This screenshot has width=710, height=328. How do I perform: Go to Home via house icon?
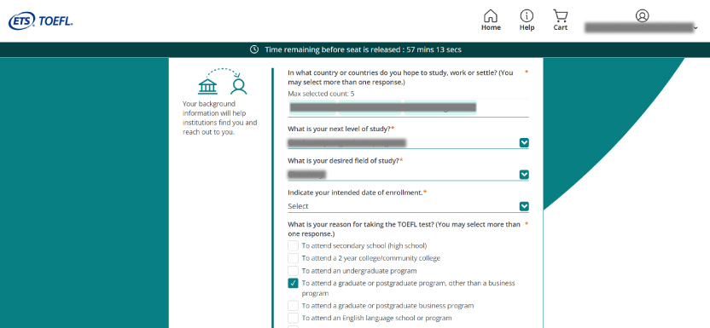point(491,16)
